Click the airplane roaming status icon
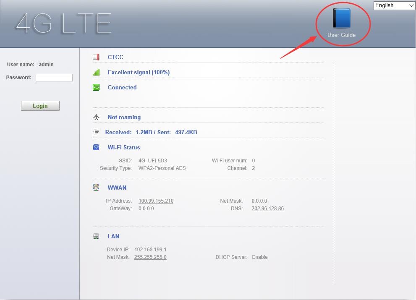Viewport: 416px width, 300px height. pyautogui.click(x=96, y=117)
